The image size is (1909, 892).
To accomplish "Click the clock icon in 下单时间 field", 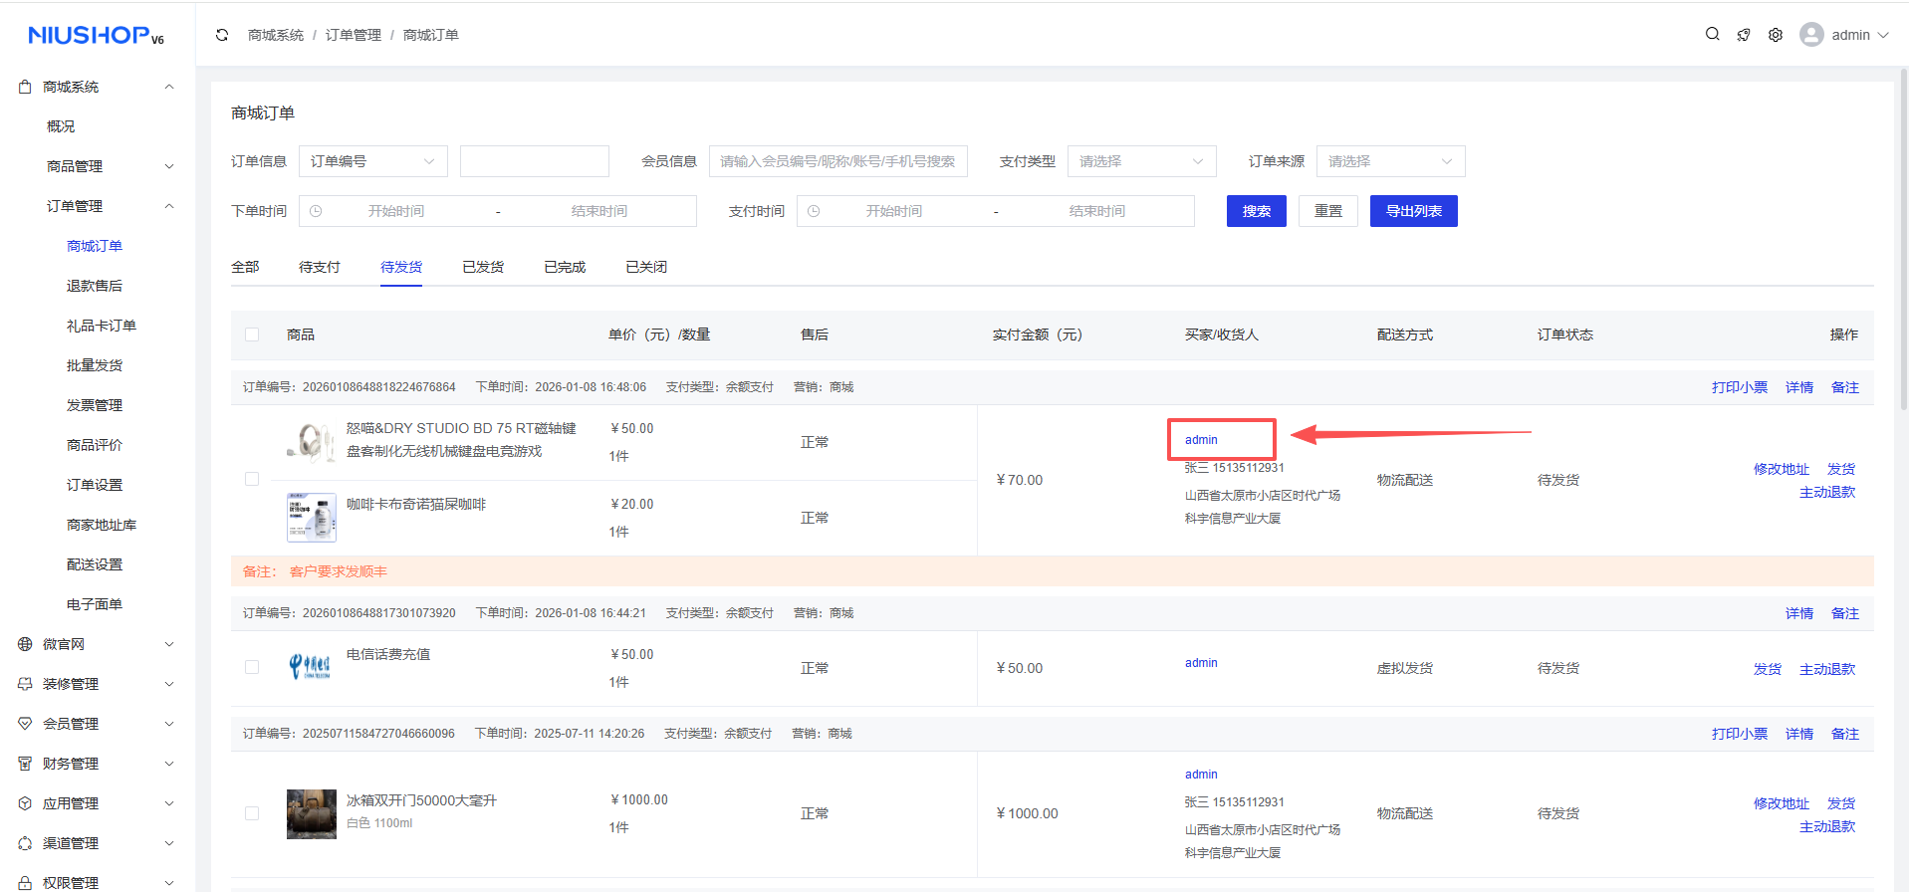I will click(316, 211).
